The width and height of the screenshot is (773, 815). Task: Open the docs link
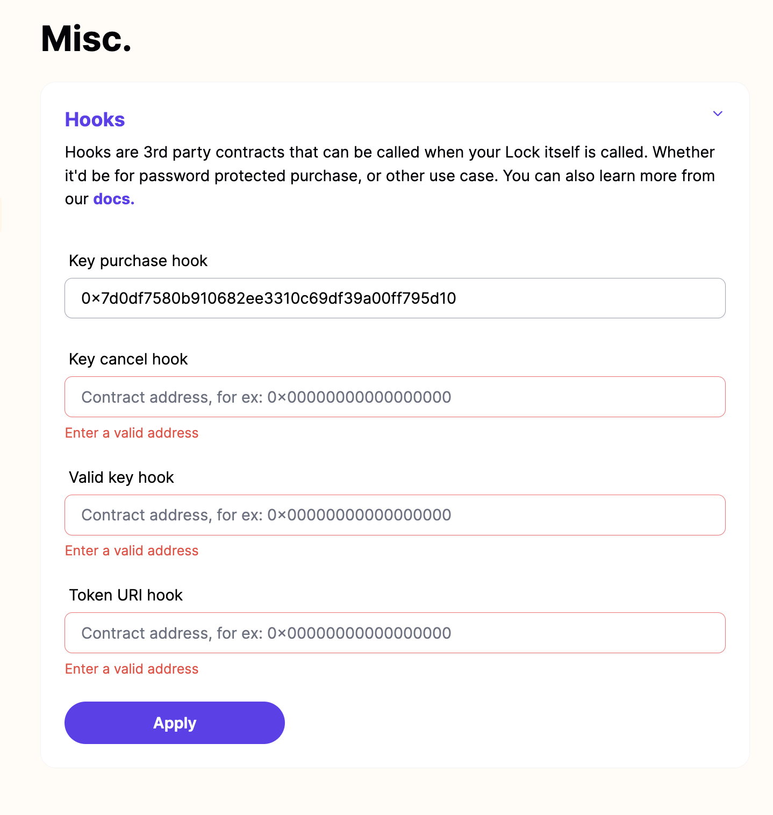pyautogui.click(x=112, y=198)
